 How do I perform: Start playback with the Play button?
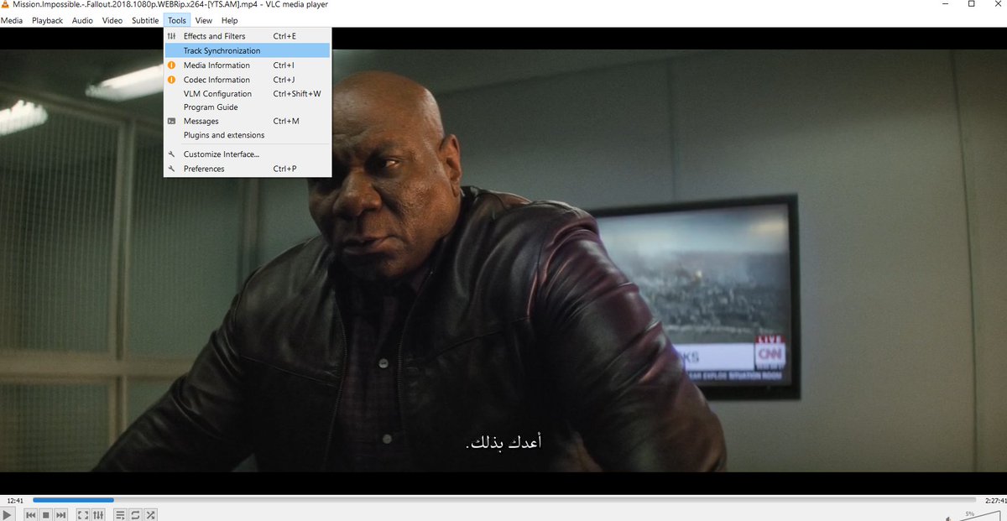(x=8, y=514)
